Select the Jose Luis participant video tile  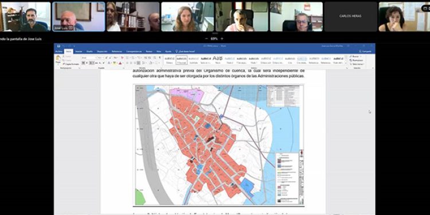[x=79, y=17]
